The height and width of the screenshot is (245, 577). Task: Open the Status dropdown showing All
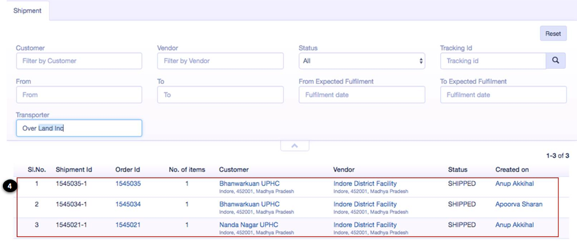coord(362,61)
